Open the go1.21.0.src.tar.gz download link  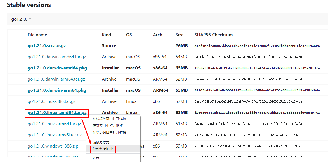click(x=47, y=46)
